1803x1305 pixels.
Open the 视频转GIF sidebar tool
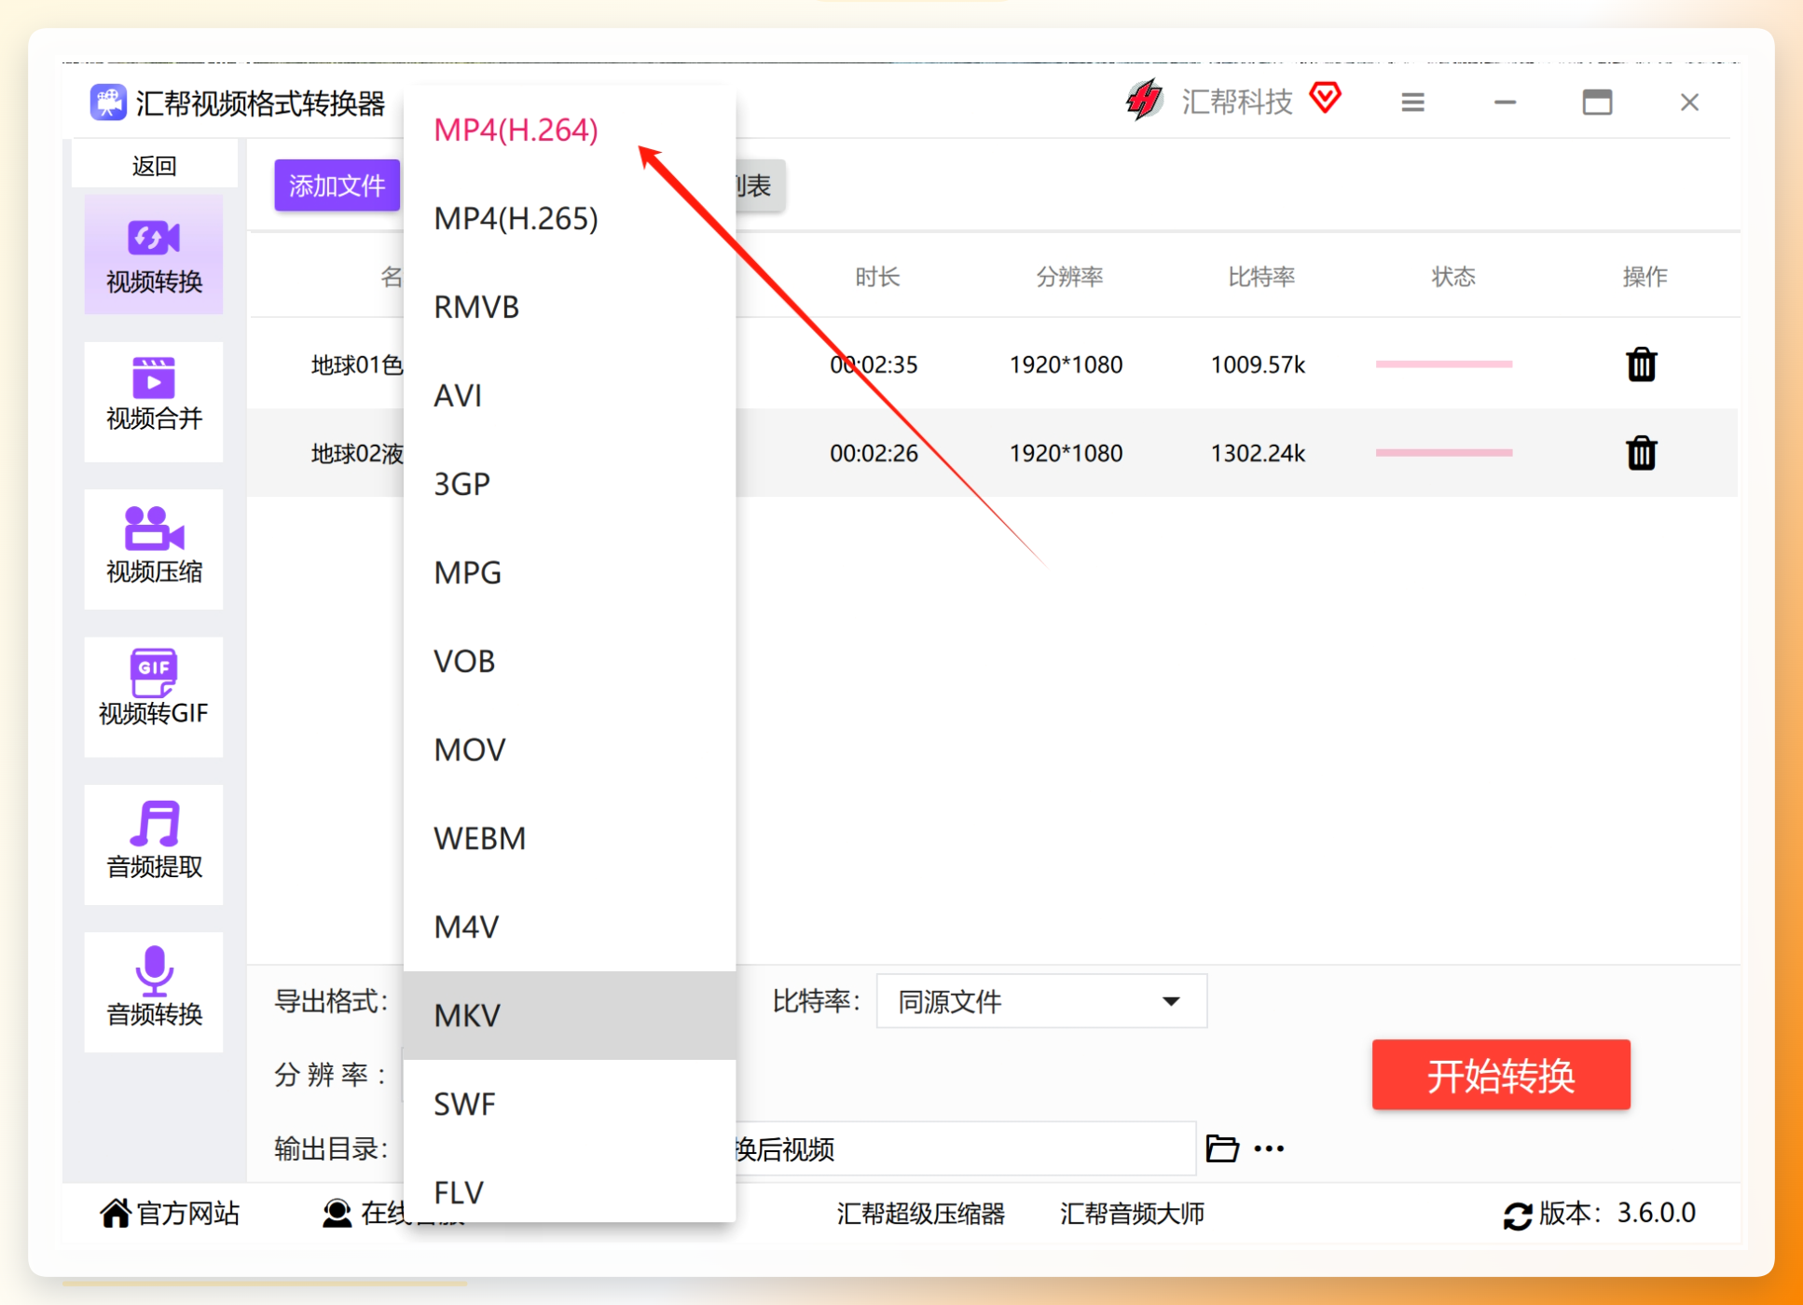pyautogui.click(x=154, y=696)
